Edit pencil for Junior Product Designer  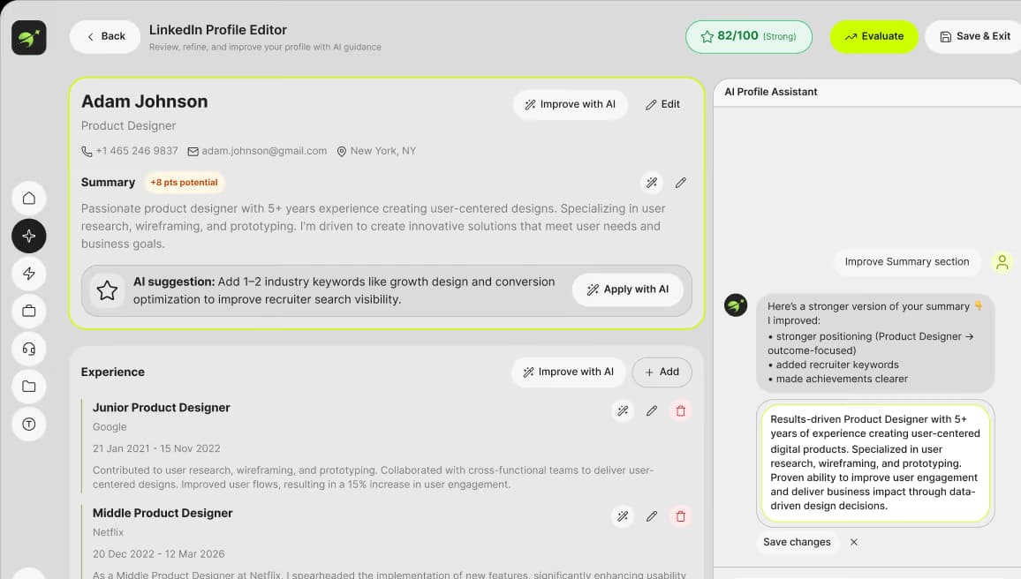(x=652, y=410)
